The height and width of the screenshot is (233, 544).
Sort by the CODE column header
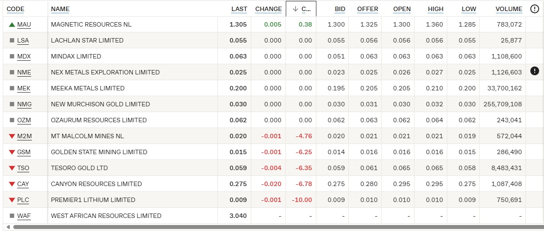coord(16,9)
